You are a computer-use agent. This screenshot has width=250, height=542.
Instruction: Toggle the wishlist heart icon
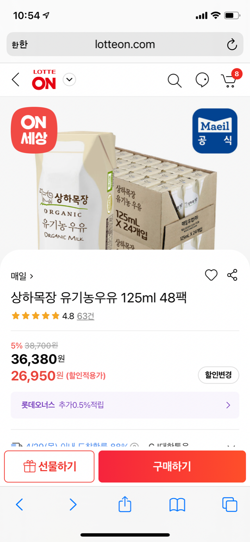(x=211, y=275)
